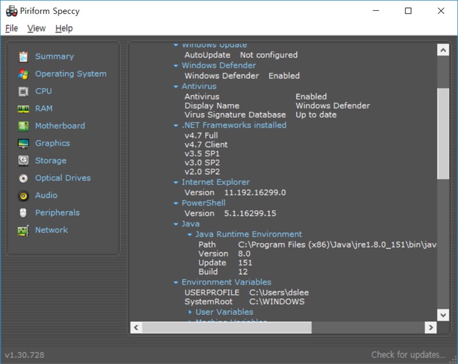Collapse the Antivirus section

point(176,86)
